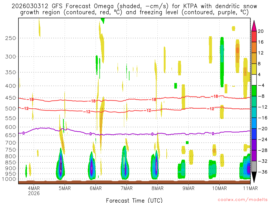Pick the orange swatch in the color bar

click(x=254, y=47)
